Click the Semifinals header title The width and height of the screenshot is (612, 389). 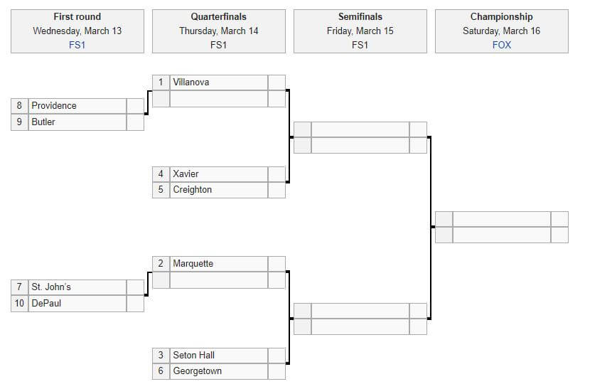[x=360, y=16]
